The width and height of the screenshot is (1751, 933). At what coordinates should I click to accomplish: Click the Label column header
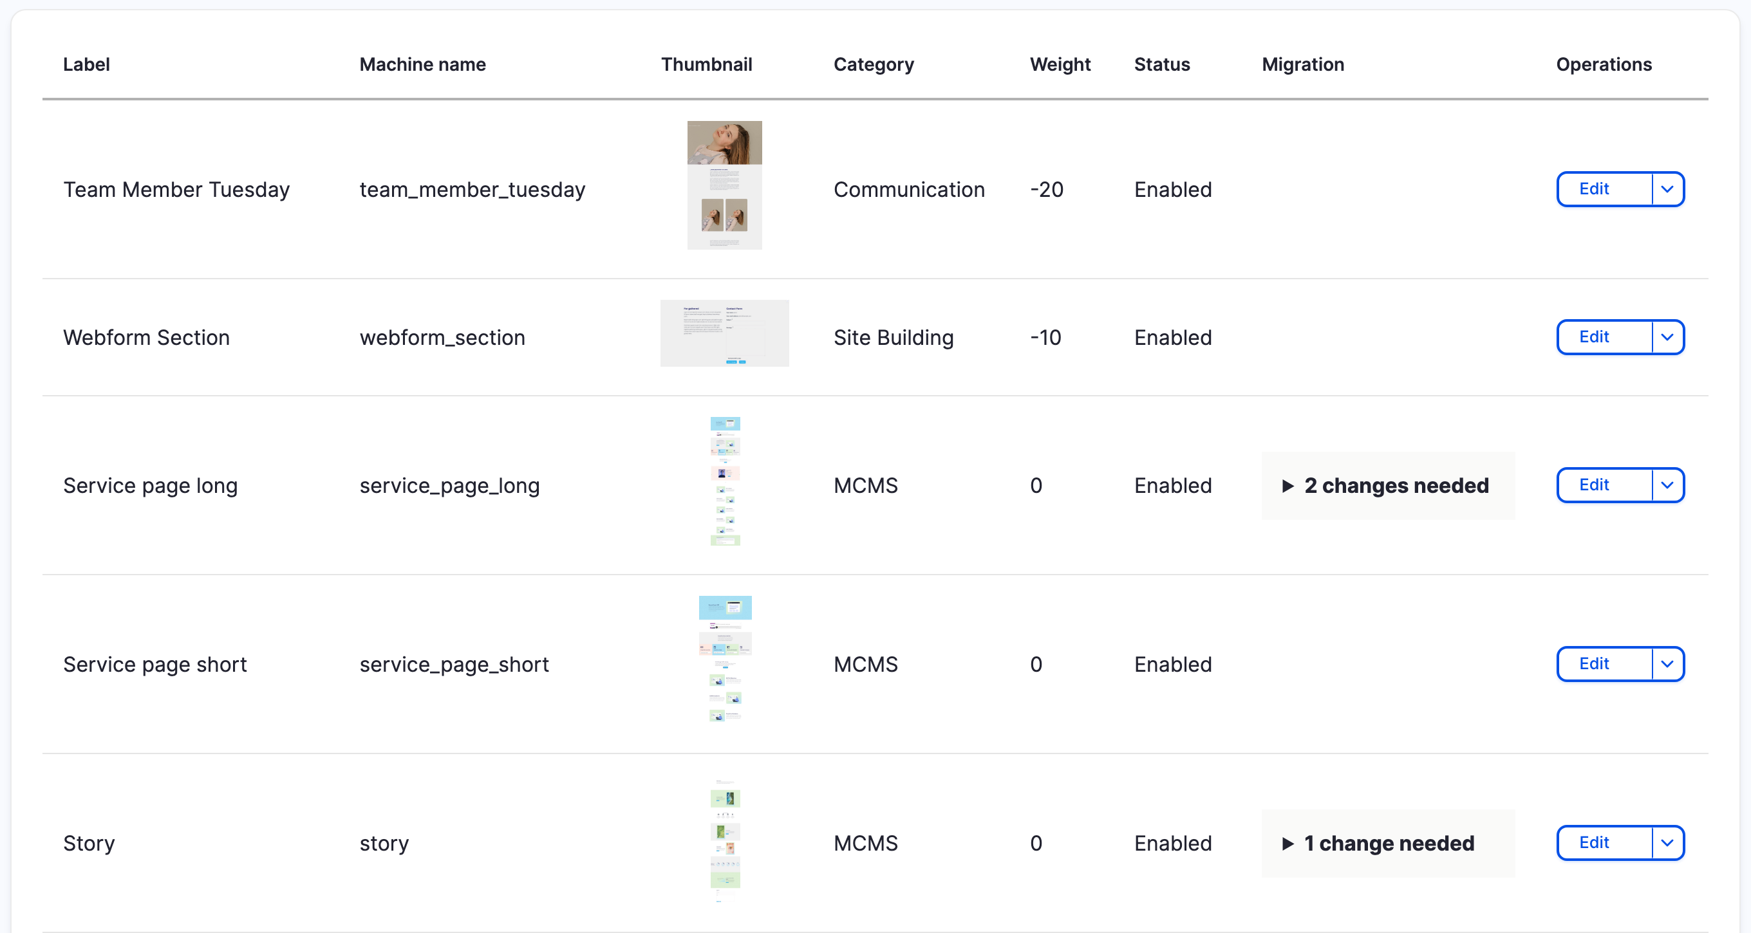tap(86, 64)
